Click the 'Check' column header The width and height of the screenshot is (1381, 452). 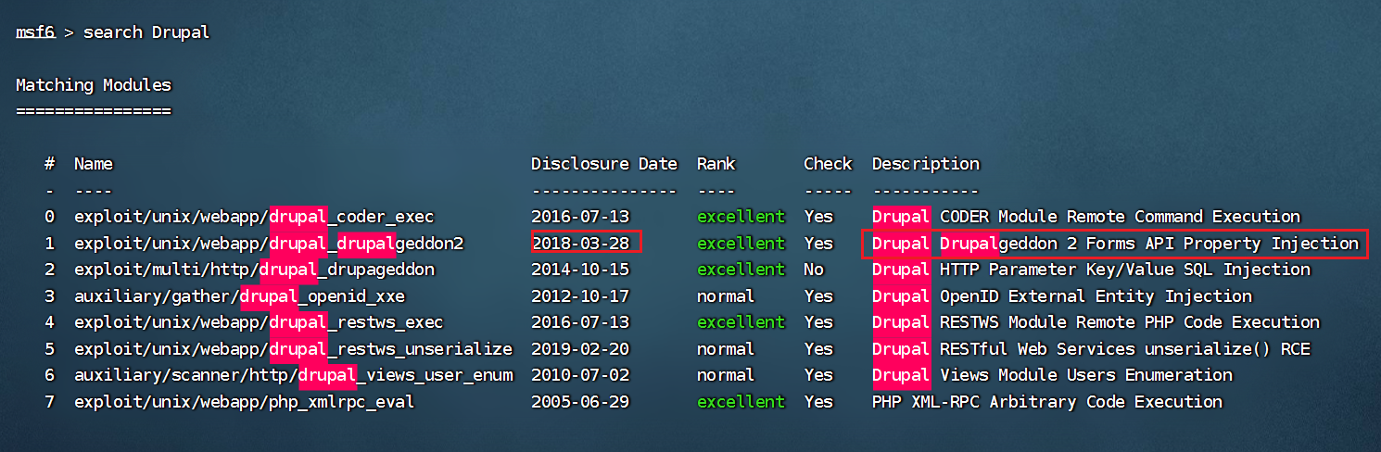coord(828,164)
